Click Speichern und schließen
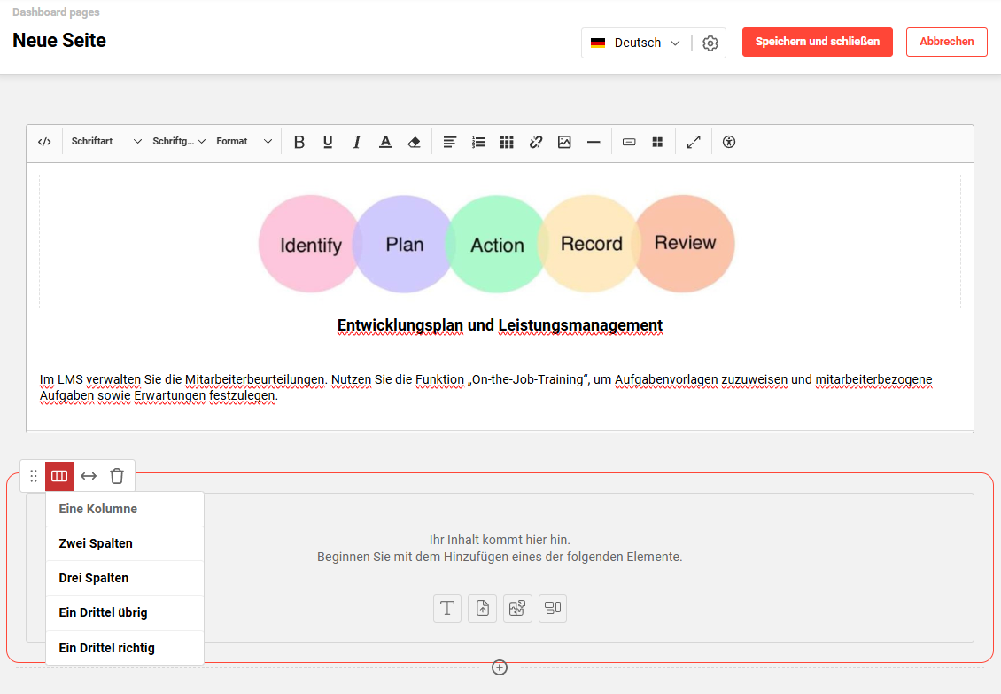 click(x=817, y=42)
